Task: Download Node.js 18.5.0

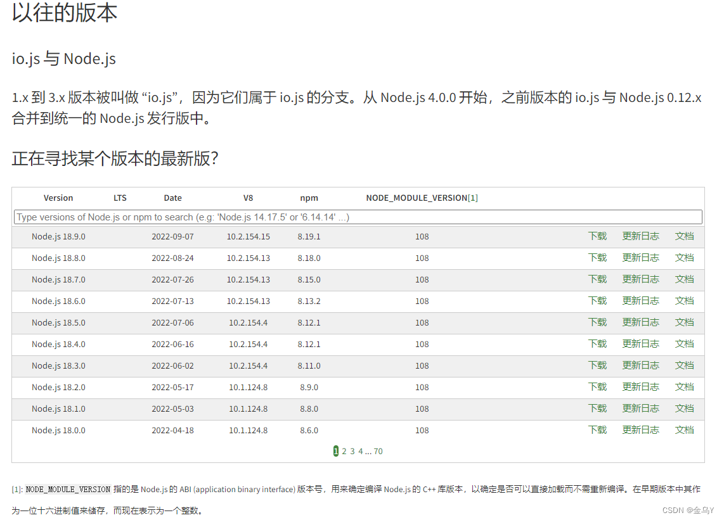Action: coord(597,322)
